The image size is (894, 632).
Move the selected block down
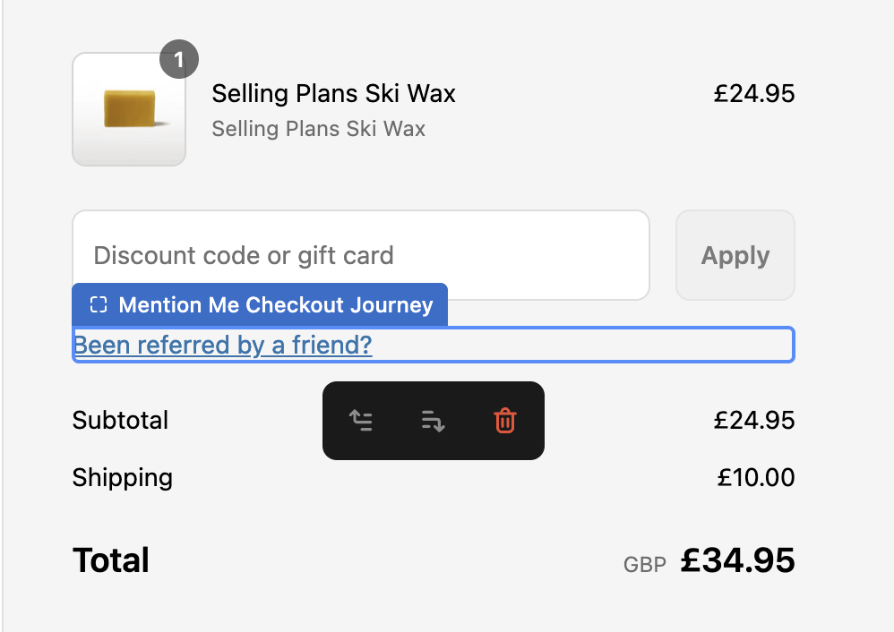[433, 421]
